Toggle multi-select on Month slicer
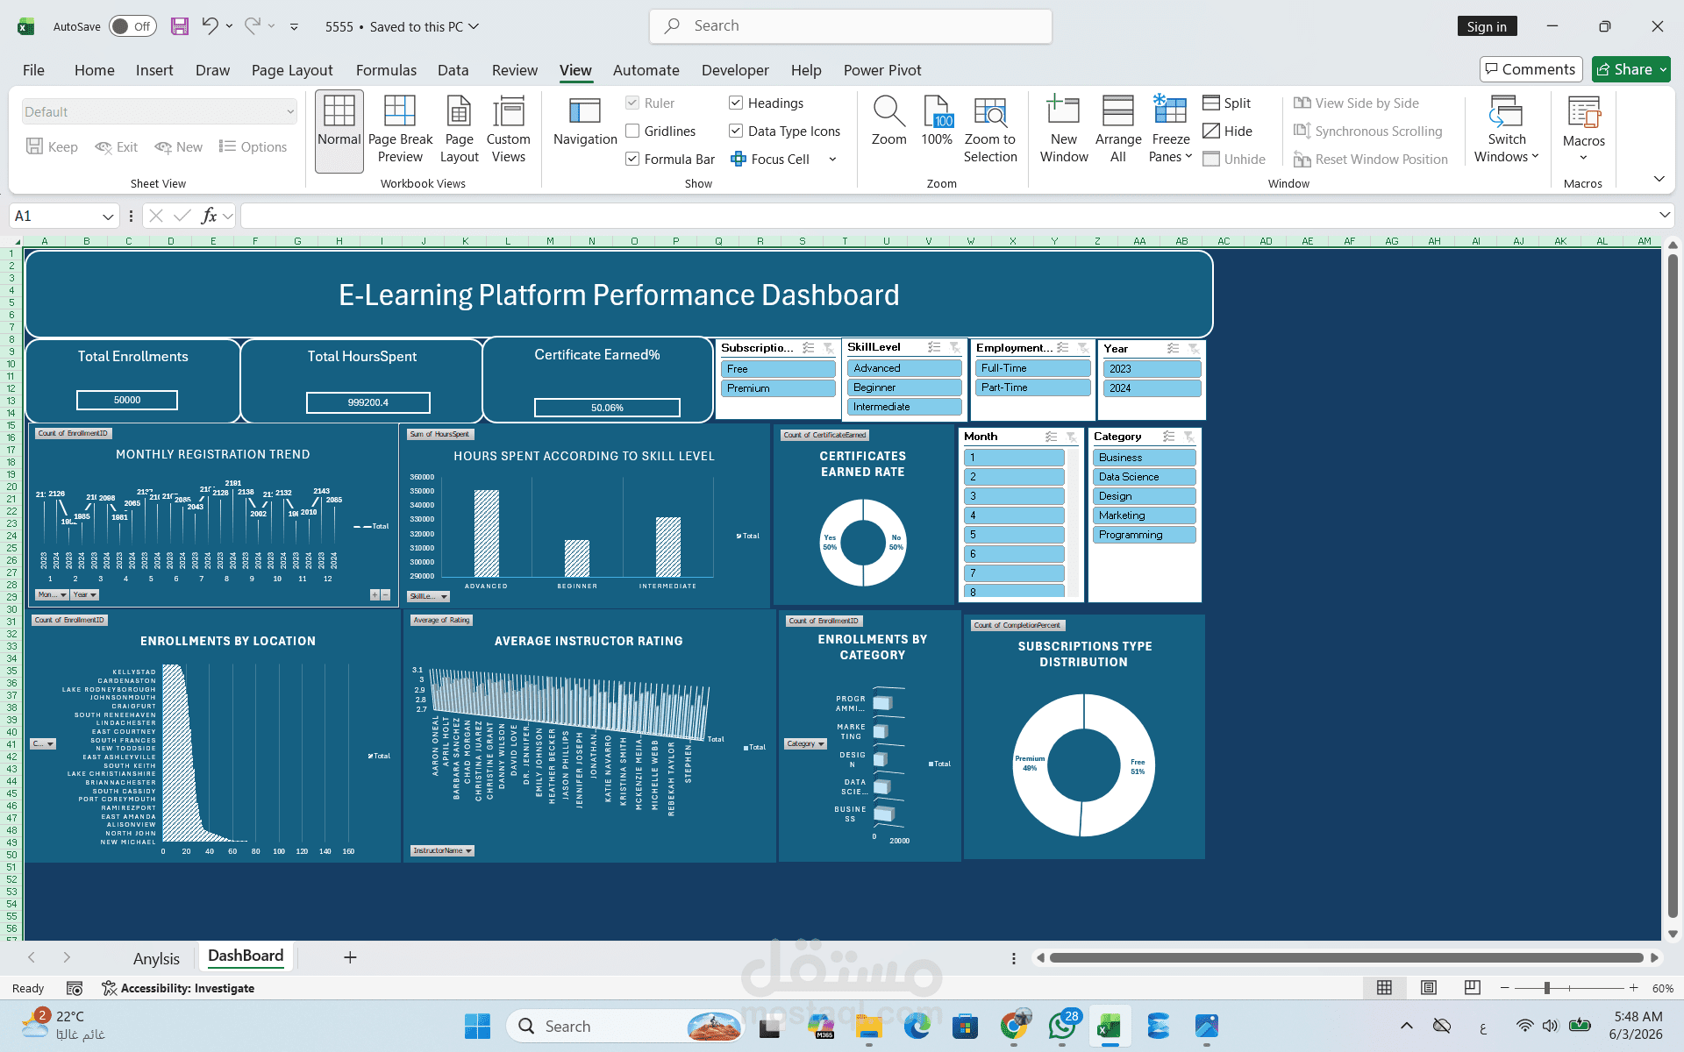The image size is (1684, 1052). coord(1051,437)
